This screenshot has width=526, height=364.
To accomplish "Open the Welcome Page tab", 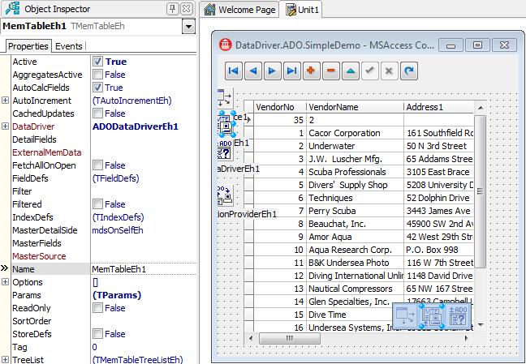I will point(239,10).
